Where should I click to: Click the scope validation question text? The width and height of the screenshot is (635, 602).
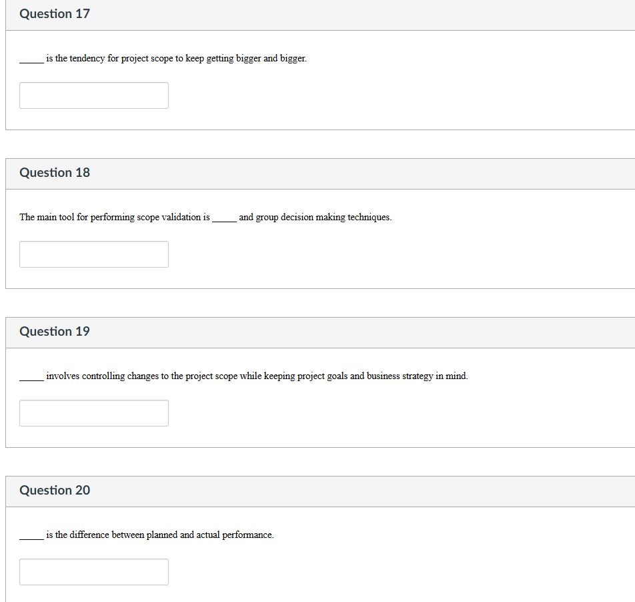coord(205,217)
